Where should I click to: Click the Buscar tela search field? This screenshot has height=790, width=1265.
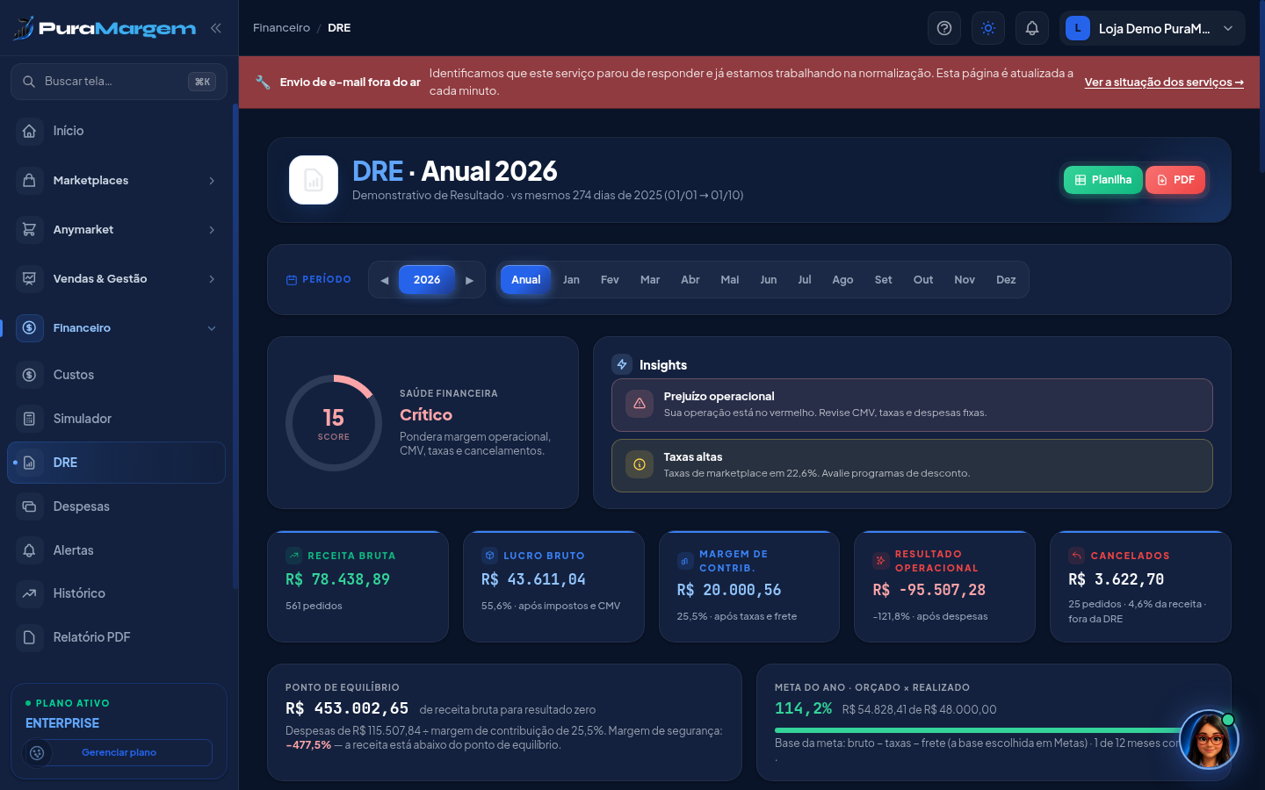(x=119, y=82)
